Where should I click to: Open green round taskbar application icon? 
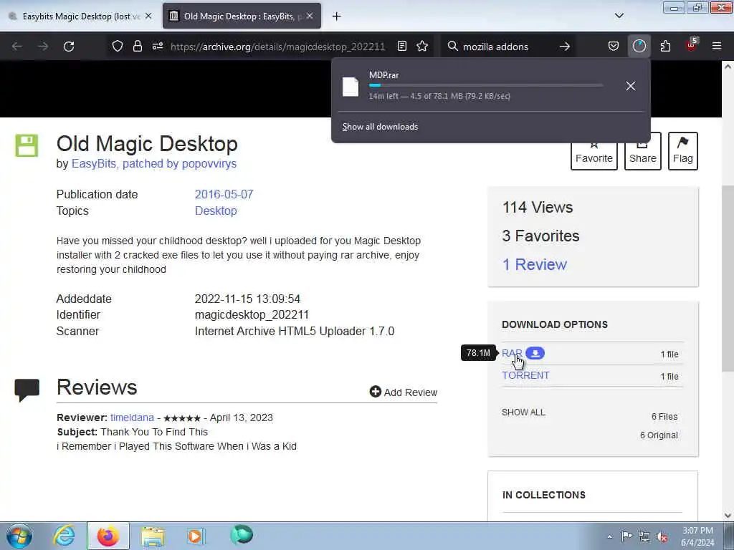(242, 534)
